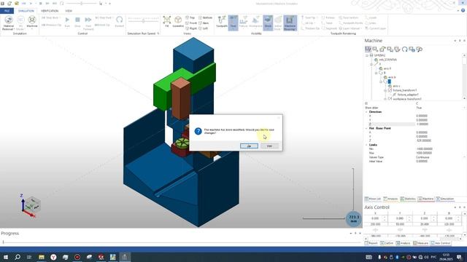The width and height of the screenshot is (467, 262).
Task: Toggle Initial Stock visibility
Action: pos(277,23)
